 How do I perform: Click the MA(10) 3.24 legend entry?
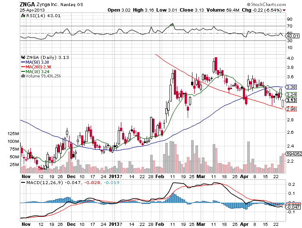38,71
